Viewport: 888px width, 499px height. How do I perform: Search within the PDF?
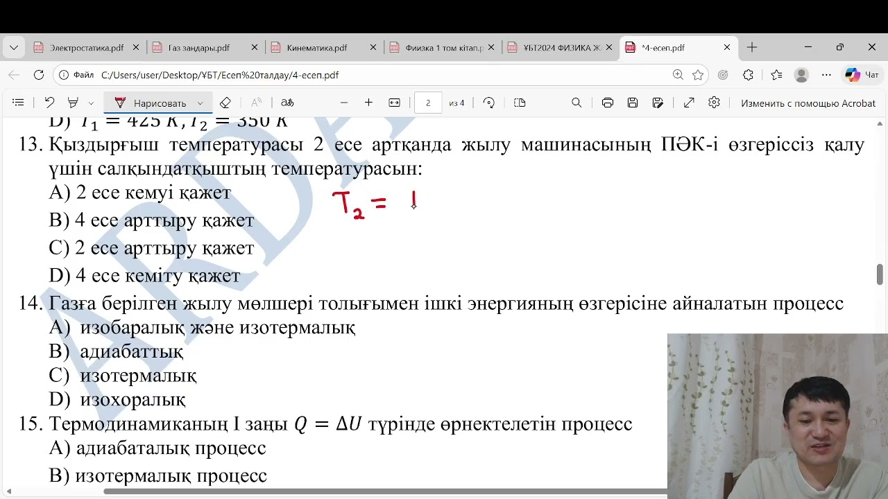pos(577,103)
